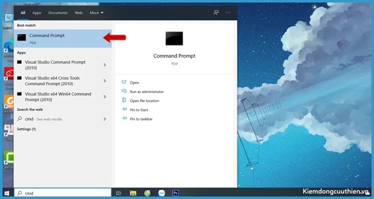The width and height of the screenshot is (374, 199).
Task: Open the UniKey desktop shortcut
Action: 8,133
